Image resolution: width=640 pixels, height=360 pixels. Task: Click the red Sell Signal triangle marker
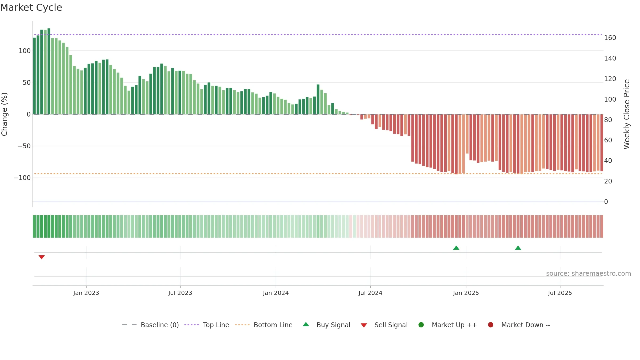pos(42,257)
